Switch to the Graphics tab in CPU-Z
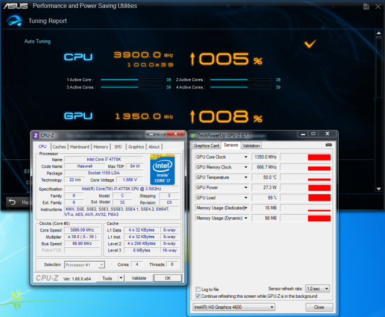The height and width of the screenshot is (317, 385). click(136, 147)
